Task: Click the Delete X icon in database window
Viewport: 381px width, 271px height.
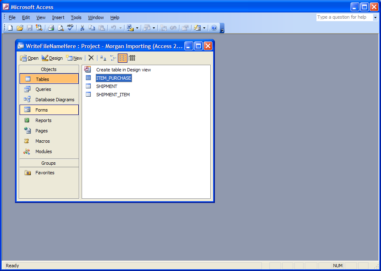Action: point(91,58)
